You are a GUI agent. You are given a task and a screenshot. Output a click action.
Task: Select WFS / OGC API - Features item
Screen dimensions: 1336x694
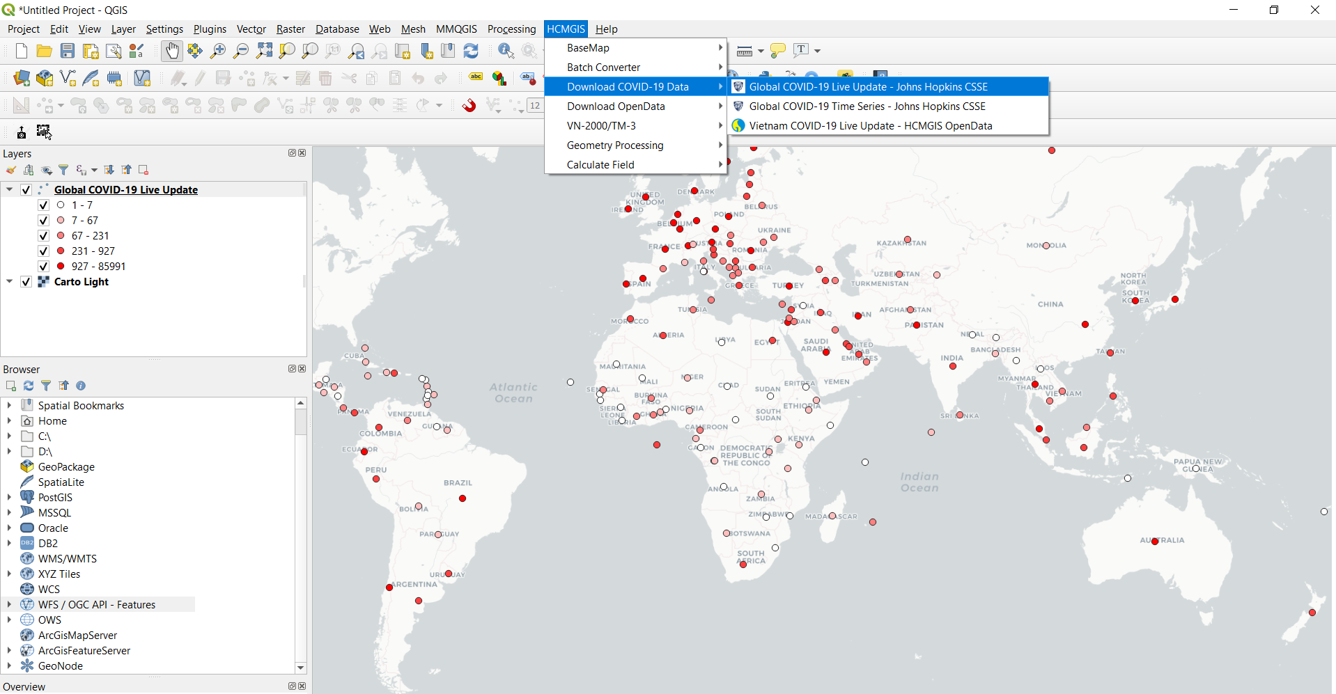pos(97,604)
